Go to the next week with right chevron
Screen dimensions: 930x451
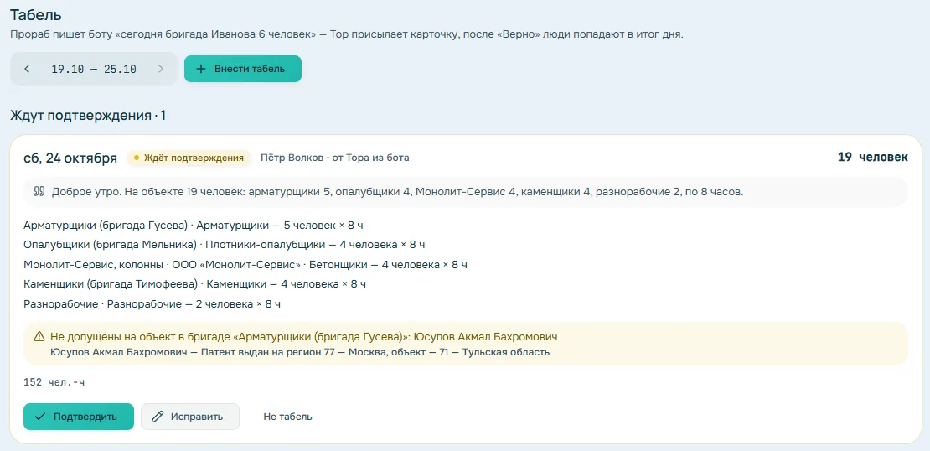tap(161, 69)
